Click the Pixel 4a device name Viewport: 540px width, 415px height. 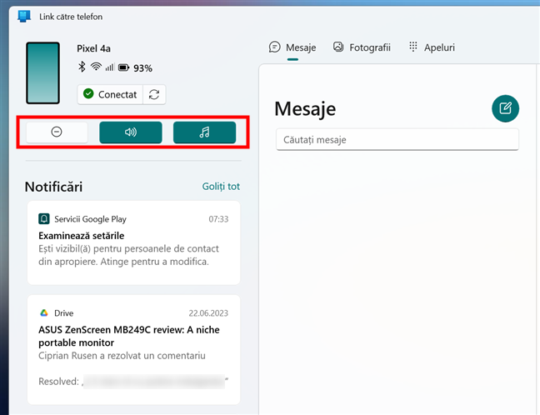click(93, 48)
